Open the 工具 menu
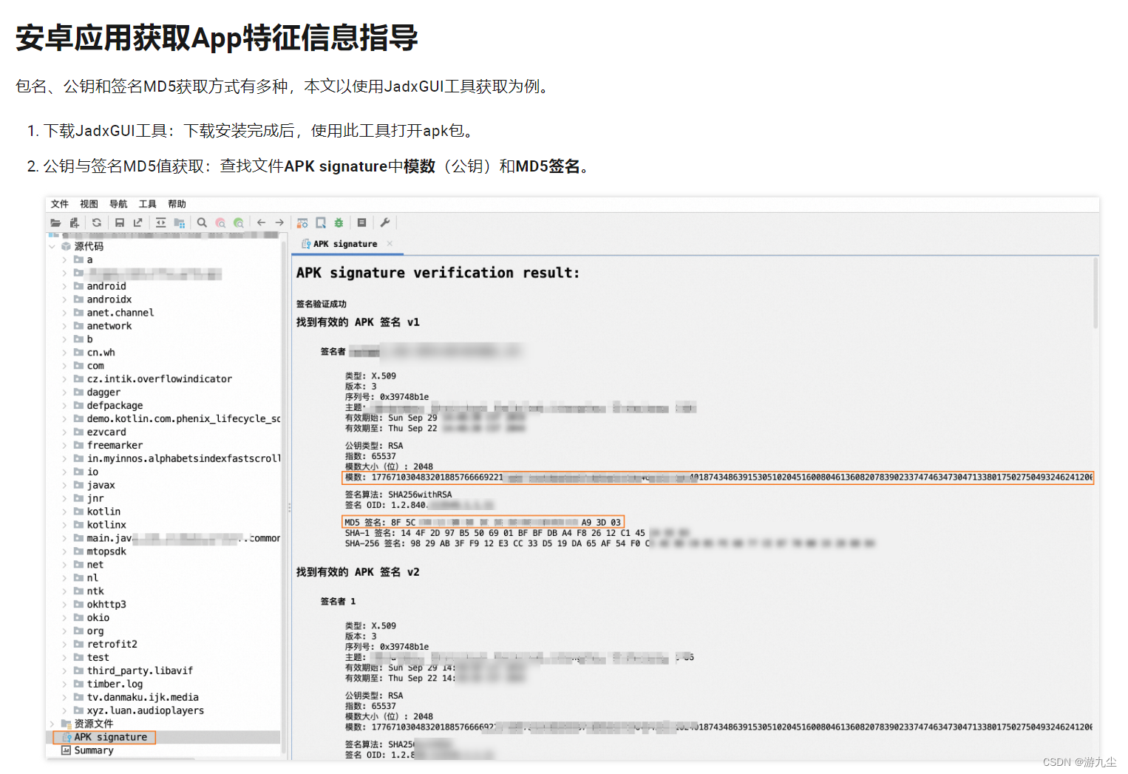Image resolution: width=1128 pixels, height=774 pixels. [x=146, y=203]
